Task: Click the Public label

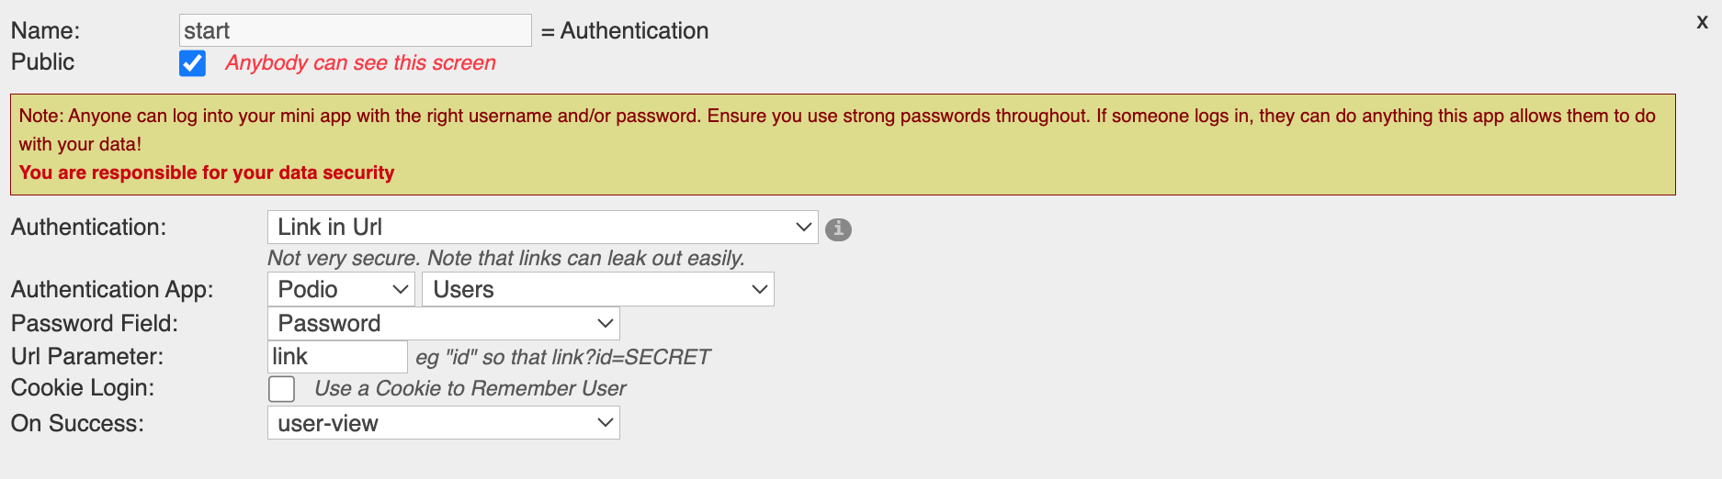Action: (42, 61)
